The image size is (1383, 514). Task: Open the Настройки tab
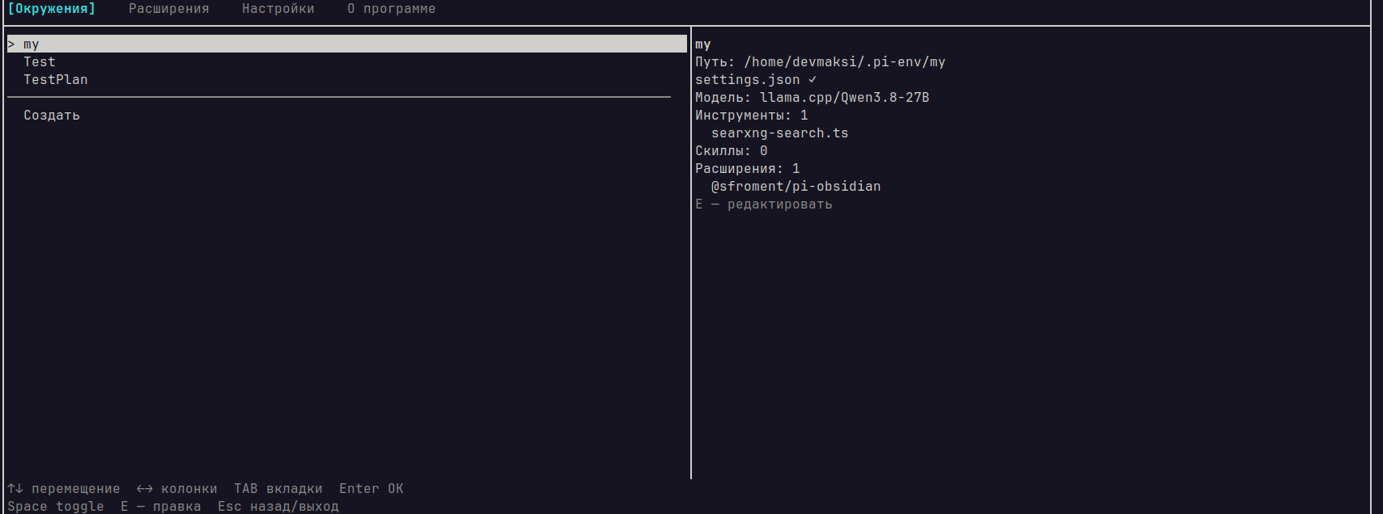click(x=278, y=9)
